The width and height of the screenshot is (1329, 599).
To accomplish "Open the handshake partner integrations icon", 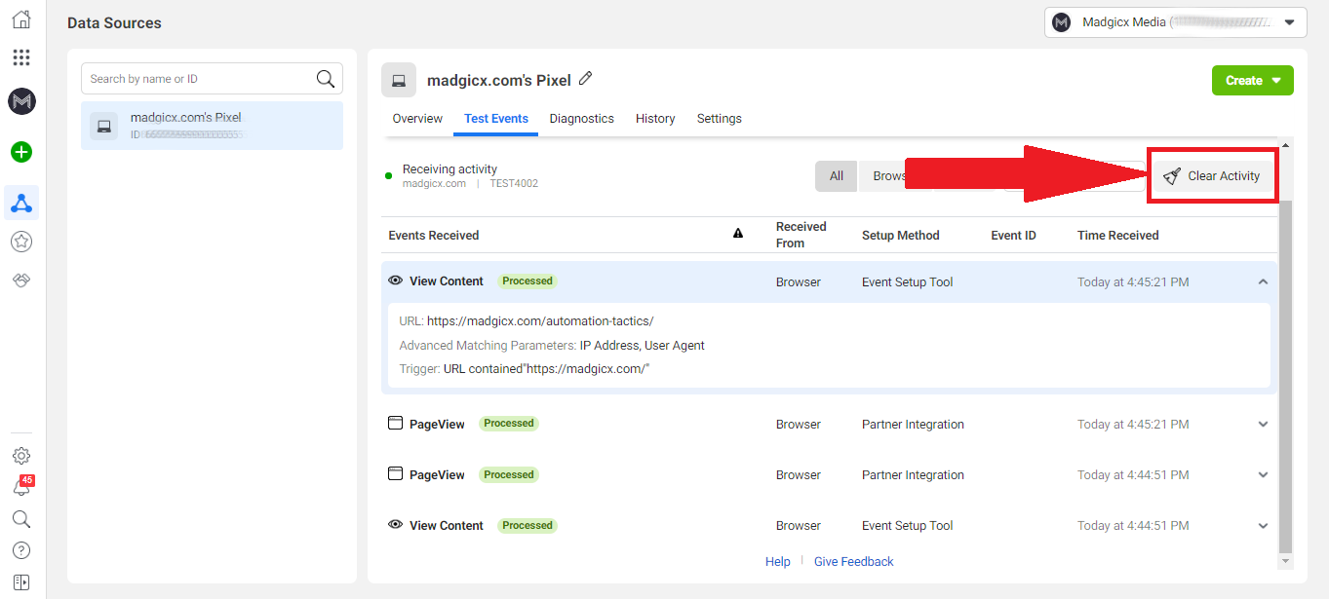I will (21, 280).
